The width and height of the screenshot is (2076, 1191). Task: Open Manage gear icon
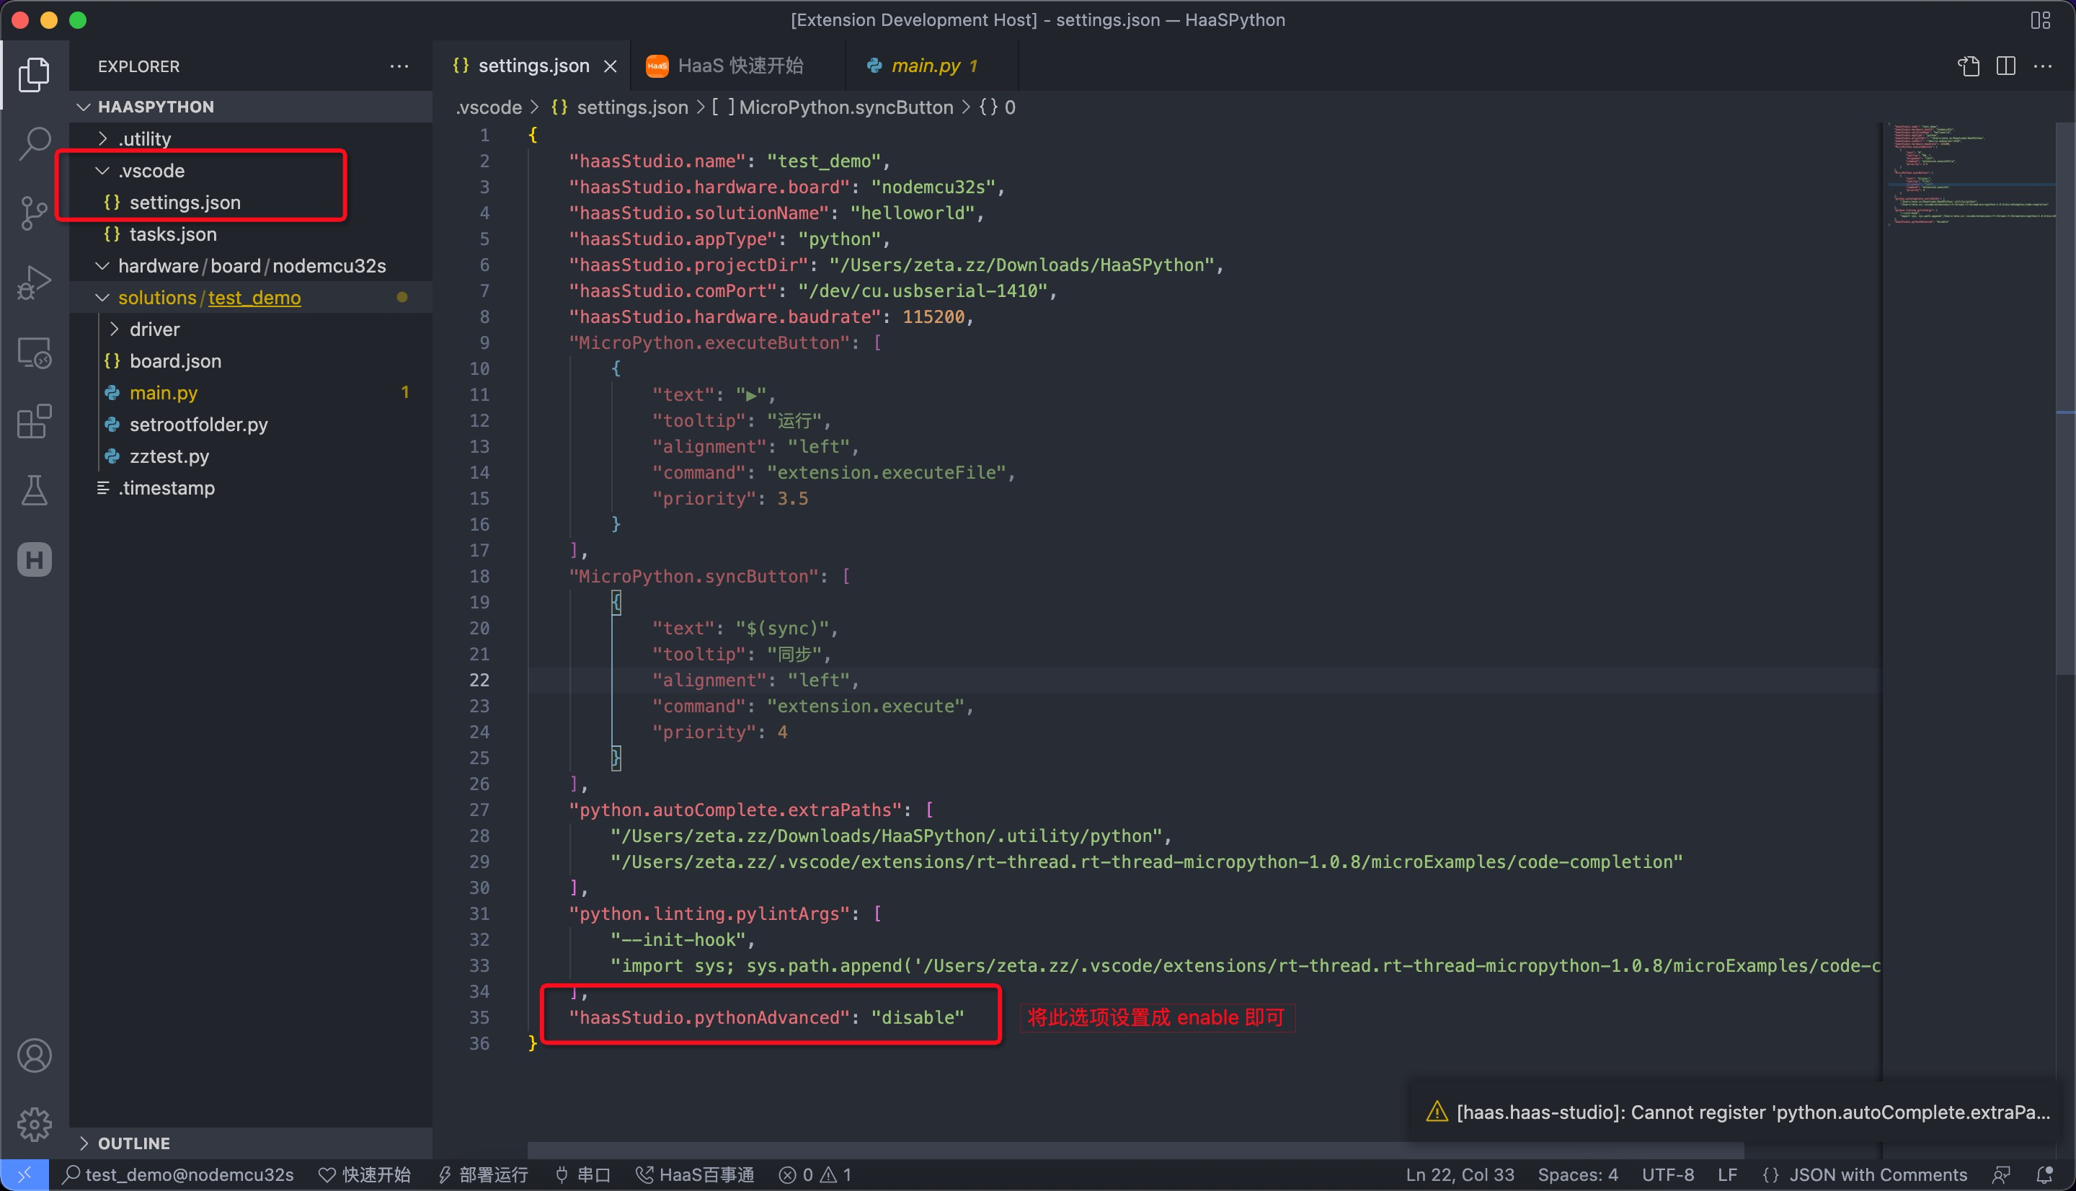point(35,1124)
